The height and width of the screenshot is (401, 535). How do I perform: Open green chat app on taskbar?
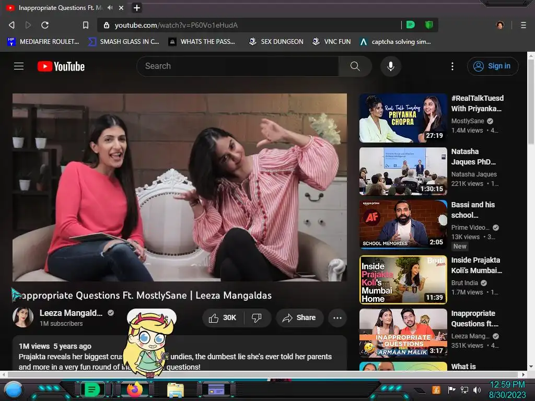pyautogui.click(x=92, y=390)
